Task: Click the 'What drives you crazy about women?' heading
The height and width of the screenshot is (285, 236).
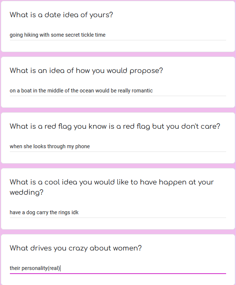Action: pos(75,248)
